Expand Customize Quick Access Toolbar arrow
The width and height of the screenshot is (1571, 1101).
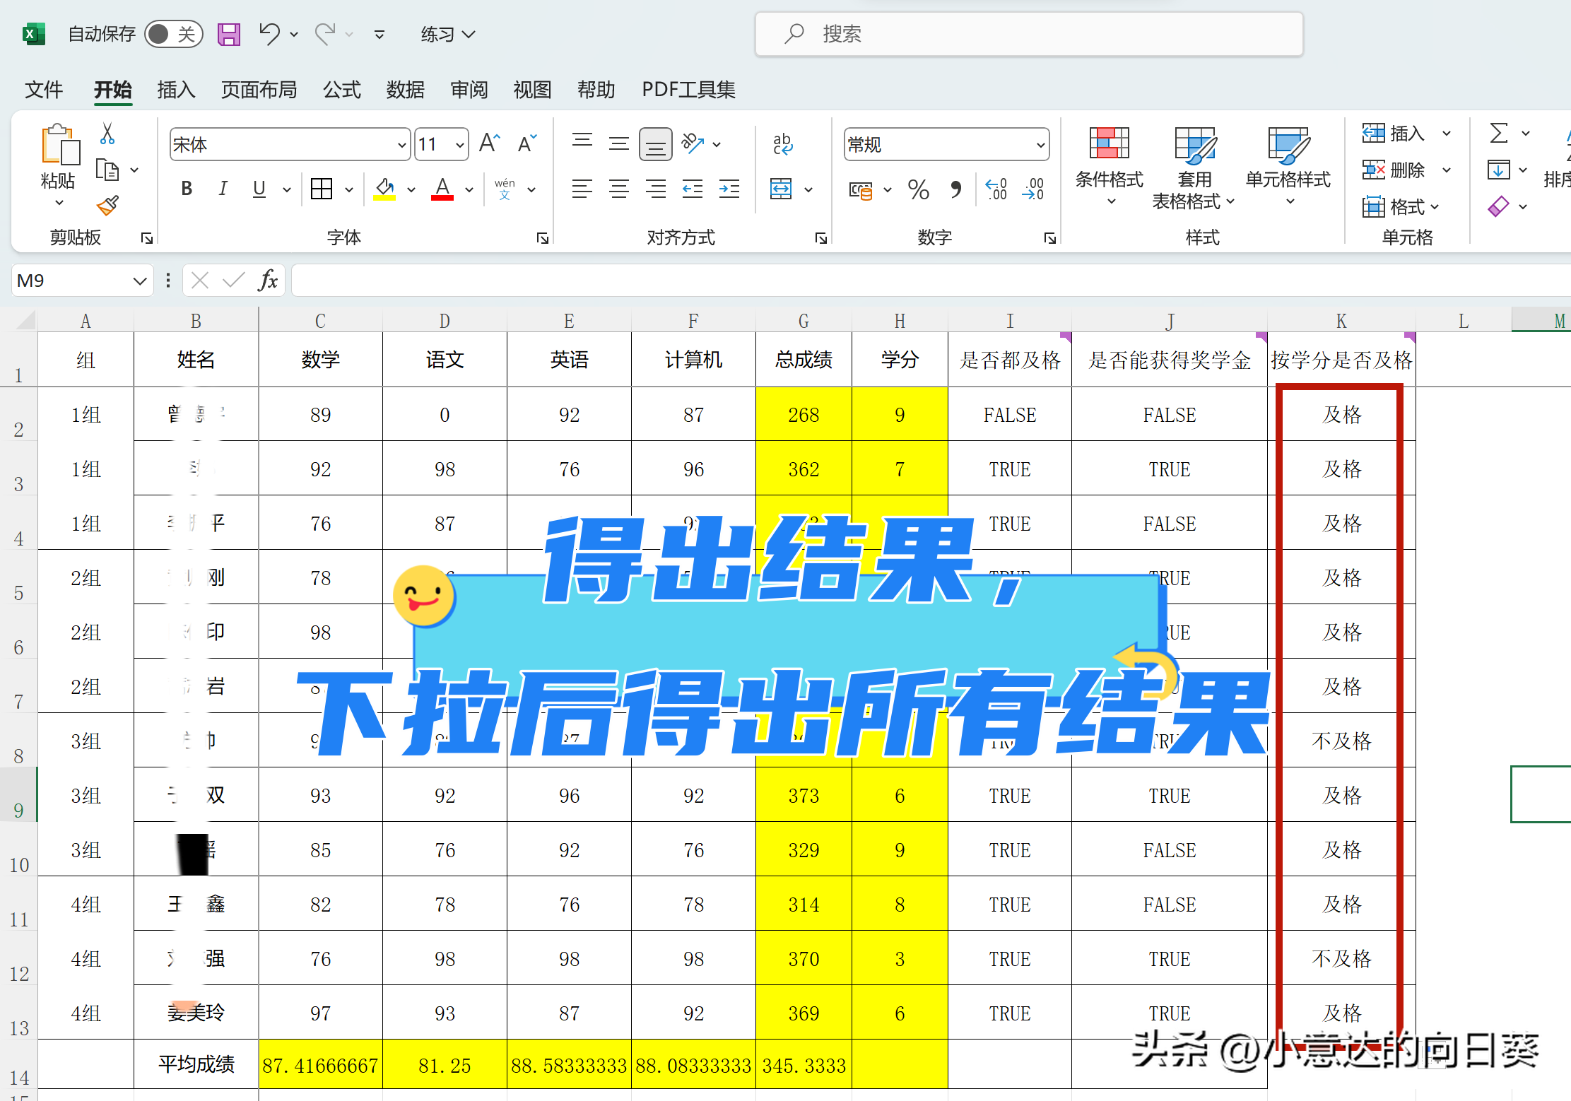379,34
